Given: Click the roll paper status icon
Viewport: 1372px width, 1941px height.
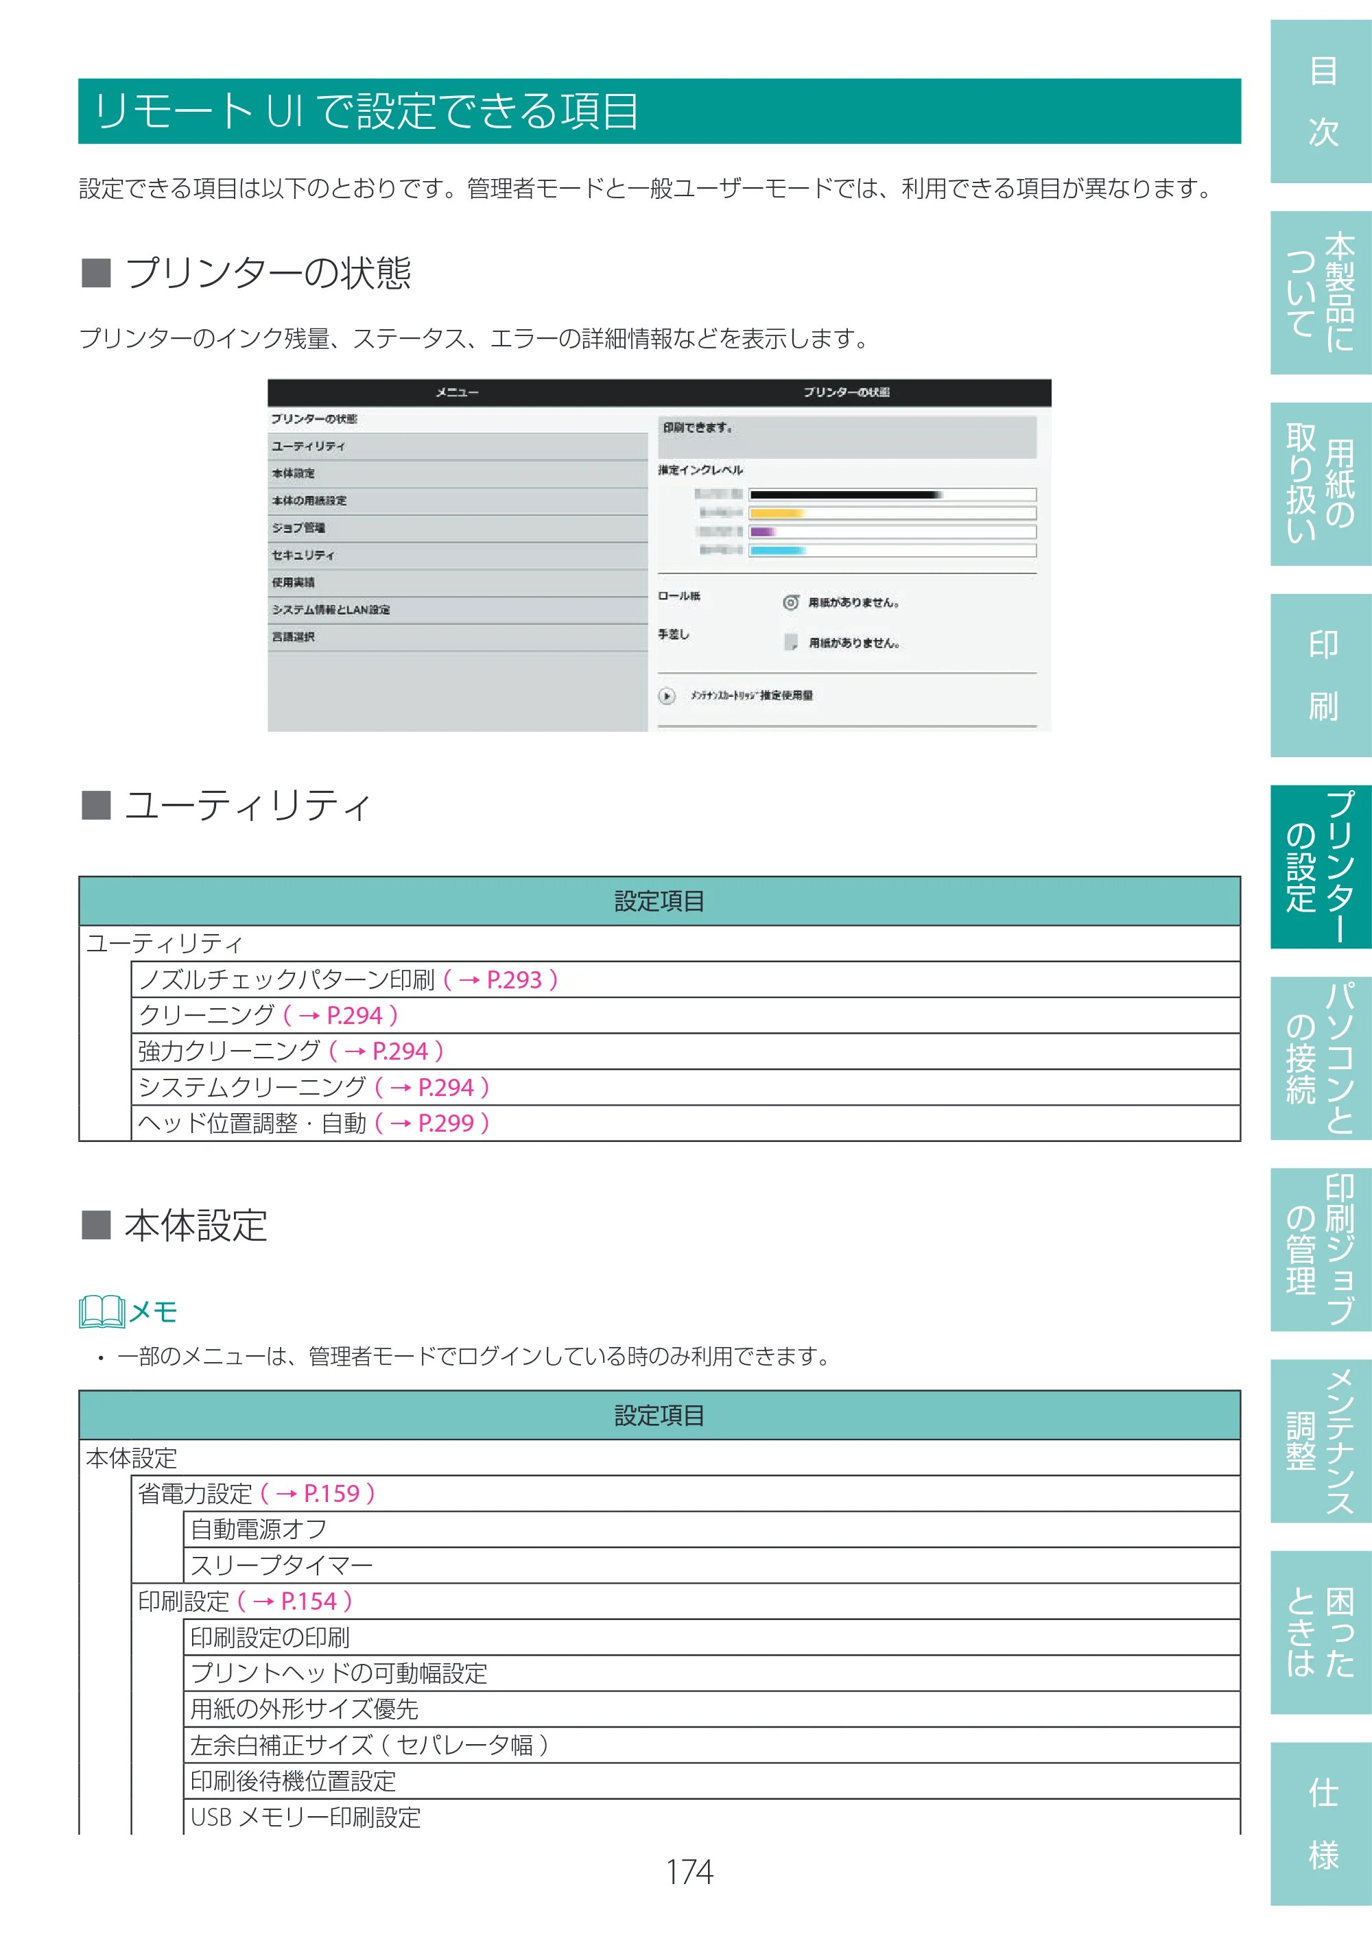Looking at the screenshot, I should 790,603.
